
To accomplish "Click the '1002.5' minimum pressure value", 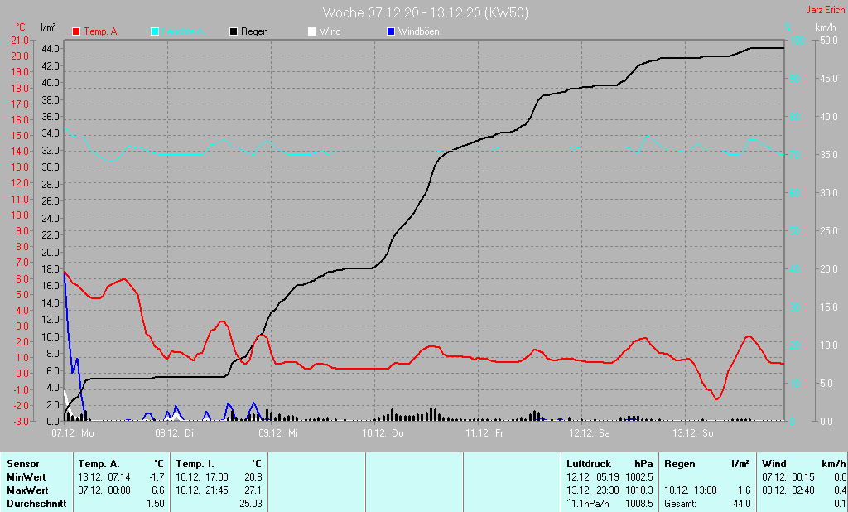I will (x=639, y=477).
